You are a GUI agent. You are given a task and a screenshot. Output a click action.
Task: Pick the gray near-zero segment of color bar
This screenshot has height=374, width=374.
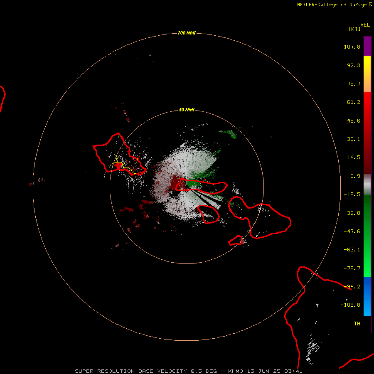coord(367,185)
